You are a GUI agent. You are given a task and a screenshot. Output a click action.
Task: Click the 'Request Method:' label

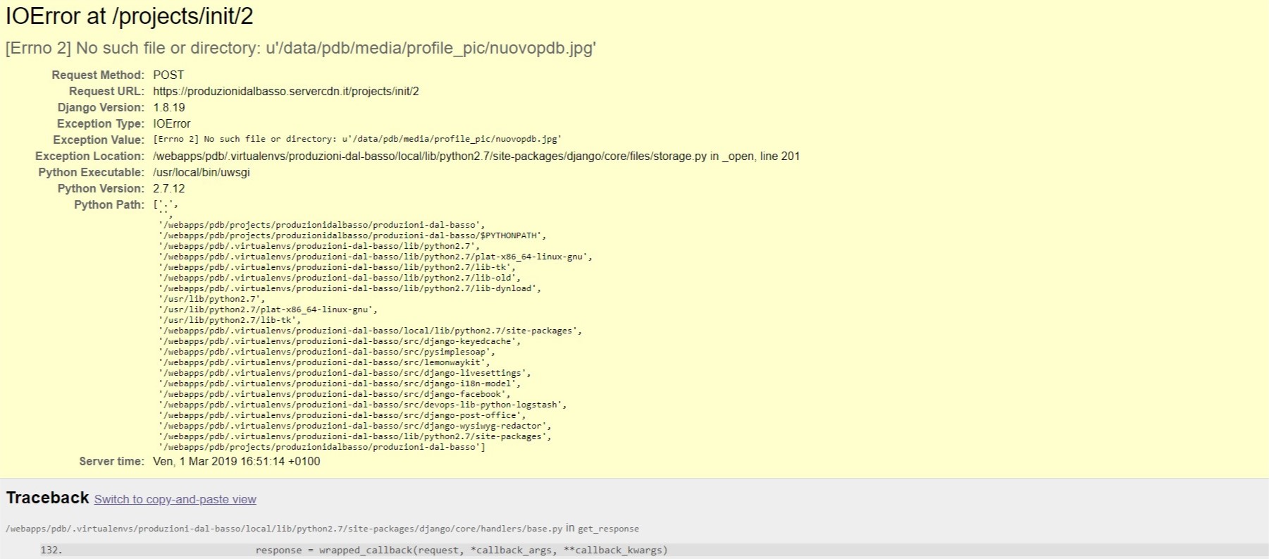(x=98, y=75)
